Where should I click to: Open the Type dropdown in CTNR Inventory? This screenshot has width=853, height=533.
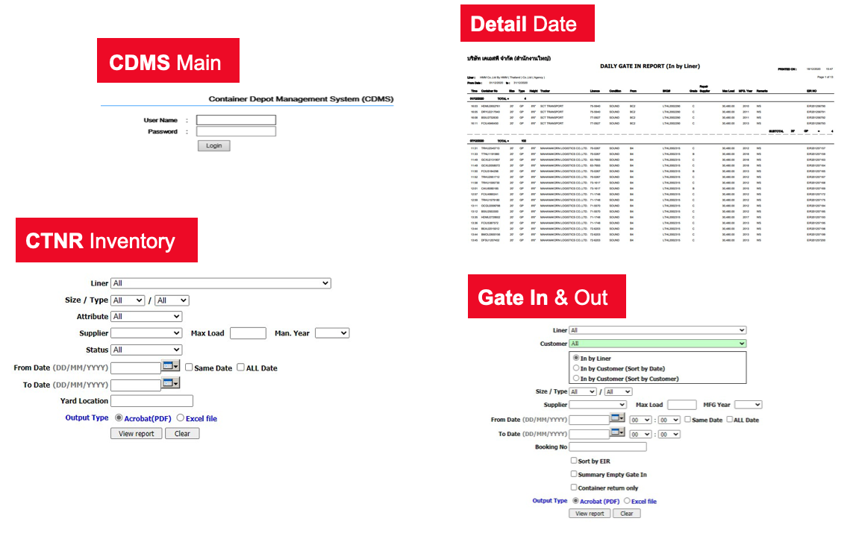point(172,300)
